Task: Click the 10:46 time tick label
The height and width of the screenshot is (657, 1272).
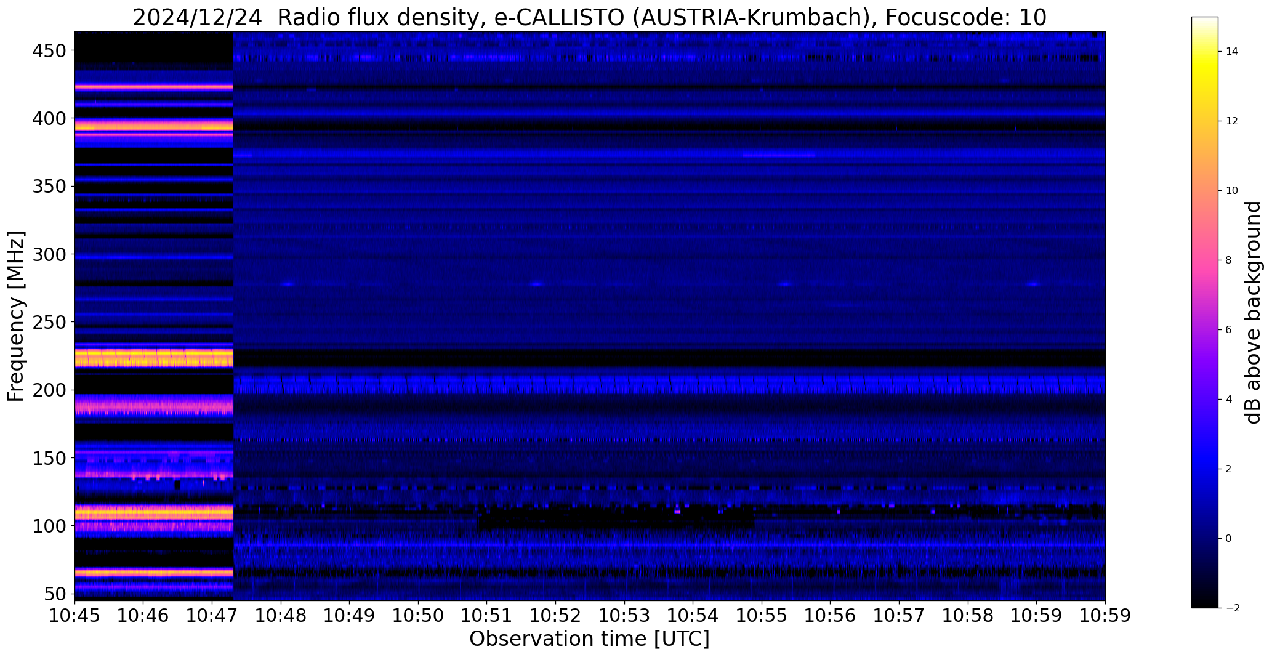Action: (x=143, y=616)
